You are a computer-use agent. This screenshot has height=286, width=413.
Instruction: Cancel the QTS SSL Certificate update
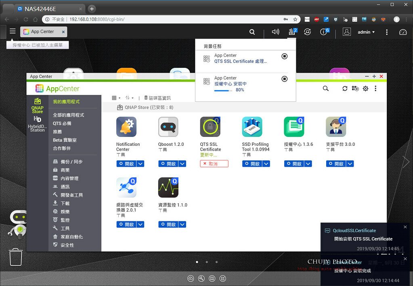click(x=214, y=164)
